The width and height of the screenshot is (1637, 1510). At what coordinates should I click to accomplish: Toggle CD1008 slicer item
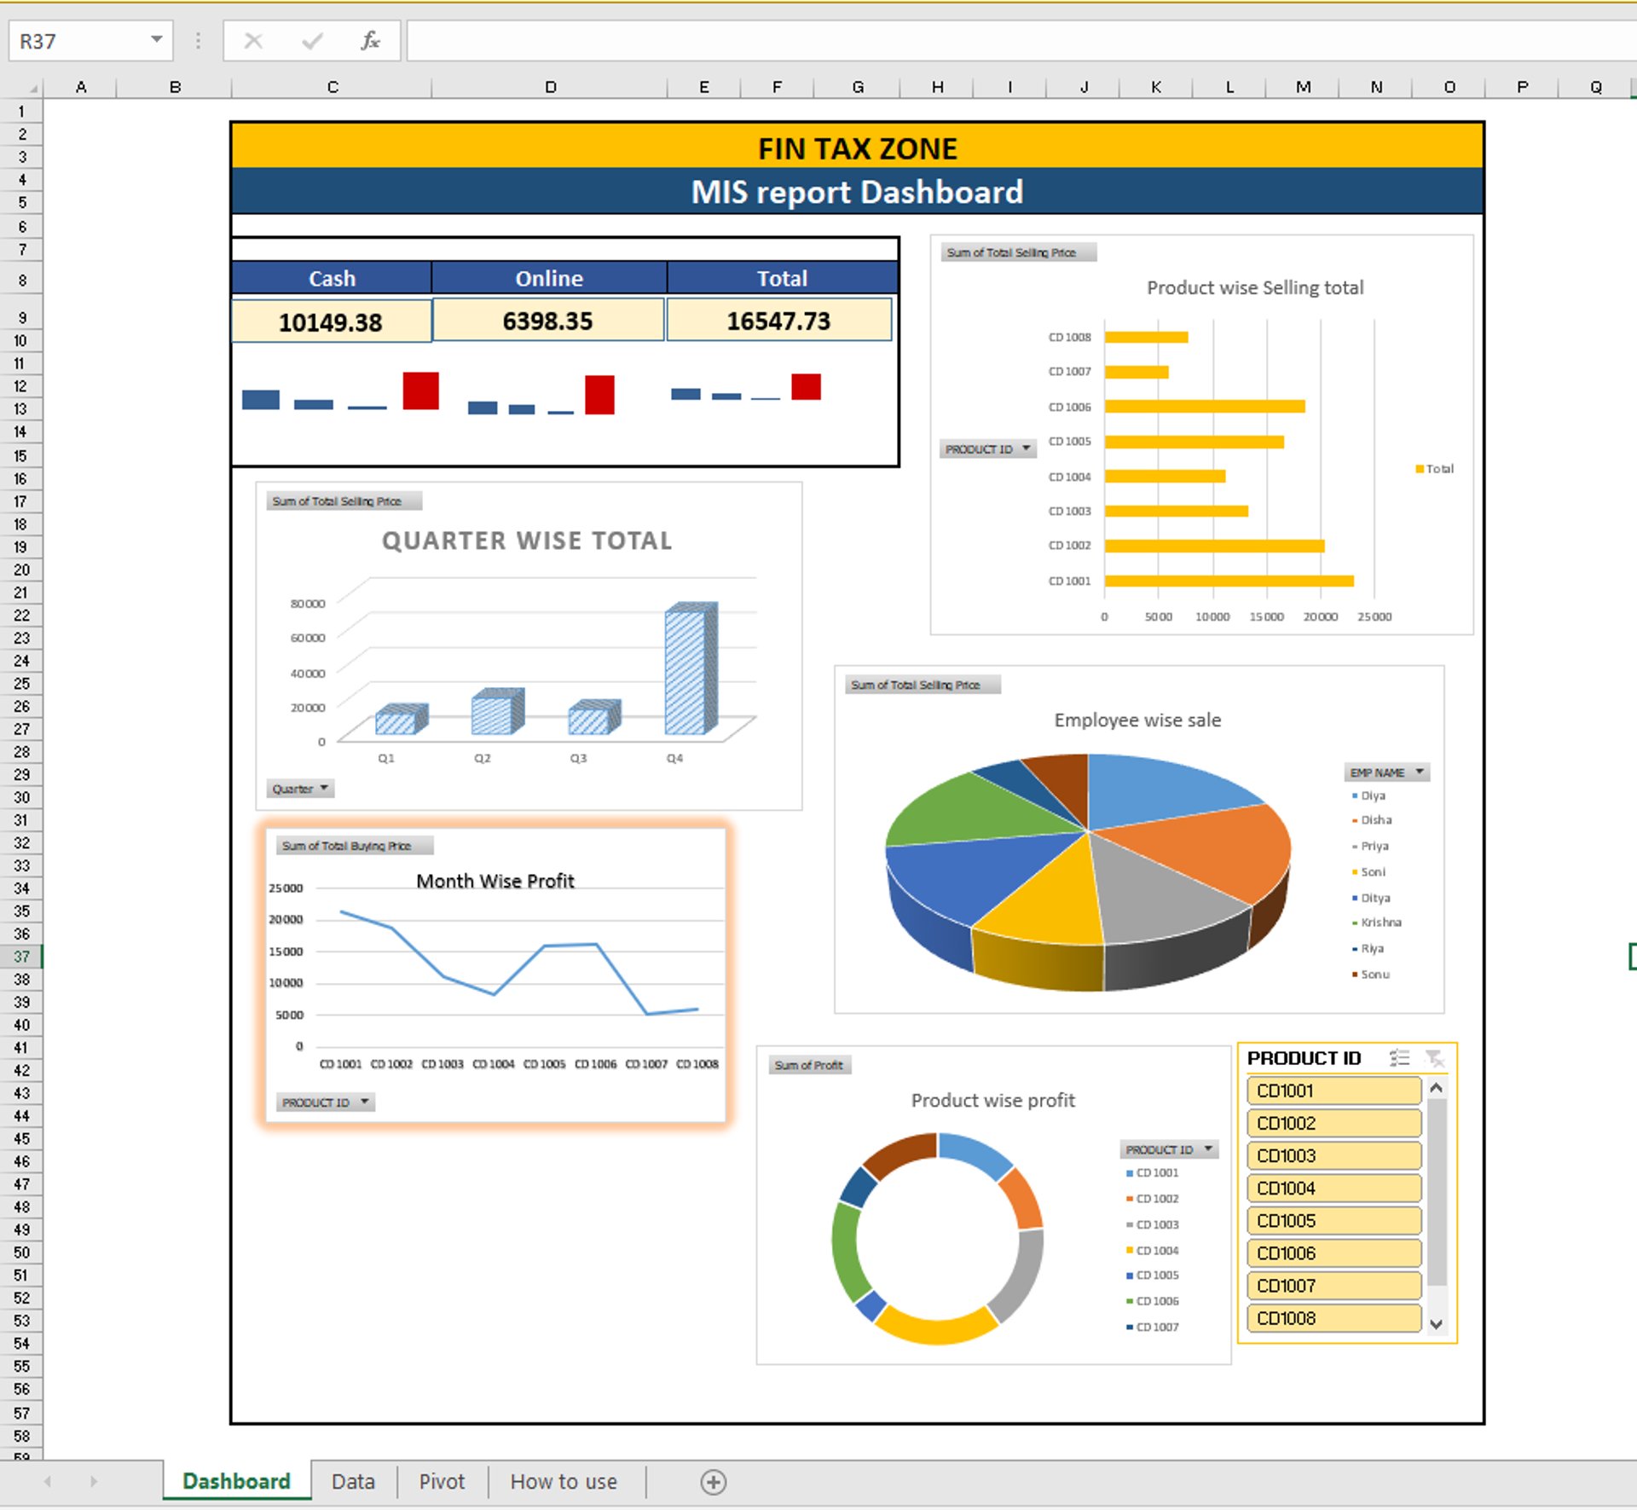point(1333,1318)
